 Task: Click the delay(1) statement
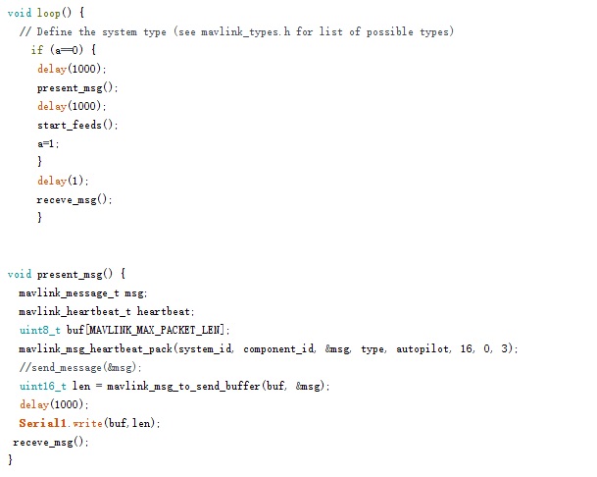63,181
